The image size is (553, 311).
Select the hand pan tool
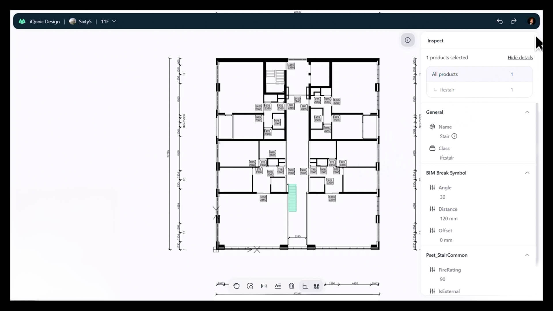click(236, 286)
